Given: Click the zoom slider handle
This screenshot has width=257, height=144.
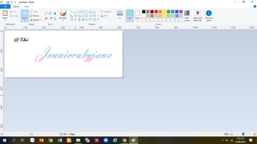Looking at the screenshot, I should click(243, 134).
